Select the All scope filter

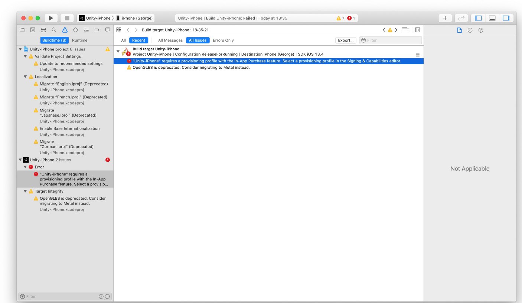(x=123, y=40)
